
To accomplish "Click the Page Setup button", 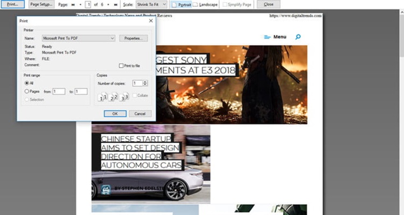I will (x=41, y=4).
